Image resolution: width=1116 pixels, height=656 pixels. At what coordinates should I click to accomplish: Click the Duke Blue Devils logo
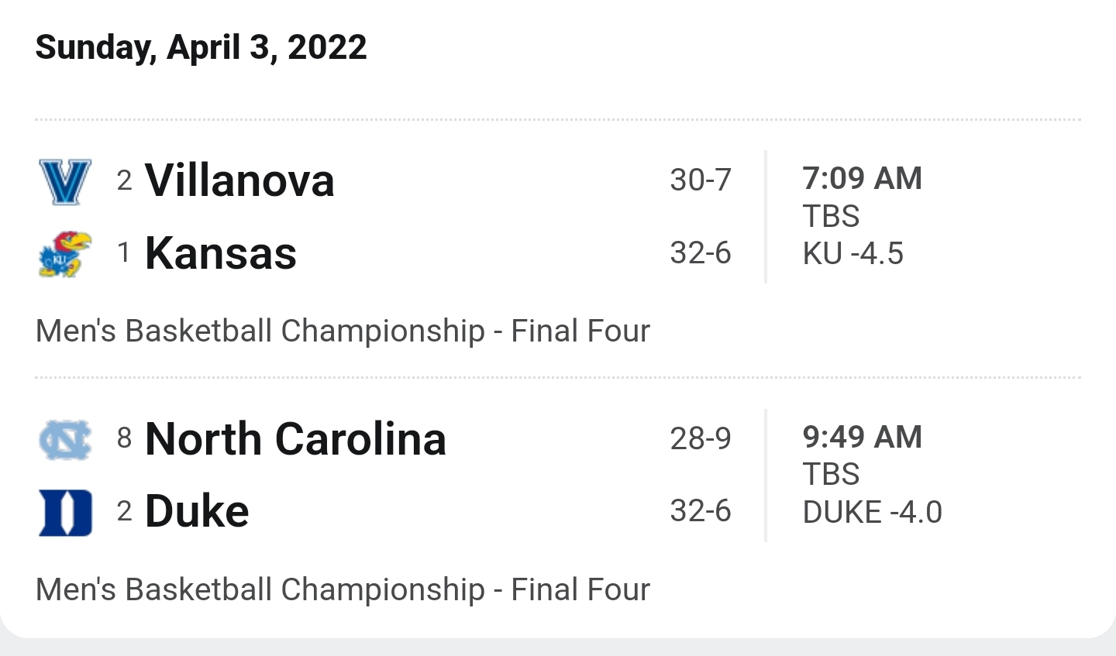tap(65, 512)
